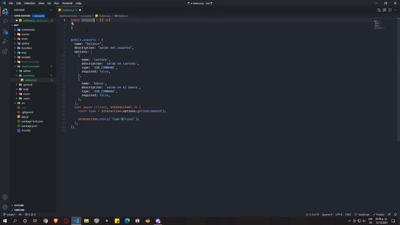Open the Terminal menu
This screenshot has height=225, width=400.
(x=67, y=3)
